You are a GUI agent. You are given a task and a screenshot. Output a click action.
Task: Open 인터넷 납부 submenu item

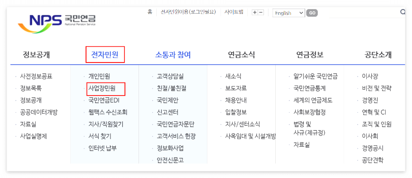102,148
